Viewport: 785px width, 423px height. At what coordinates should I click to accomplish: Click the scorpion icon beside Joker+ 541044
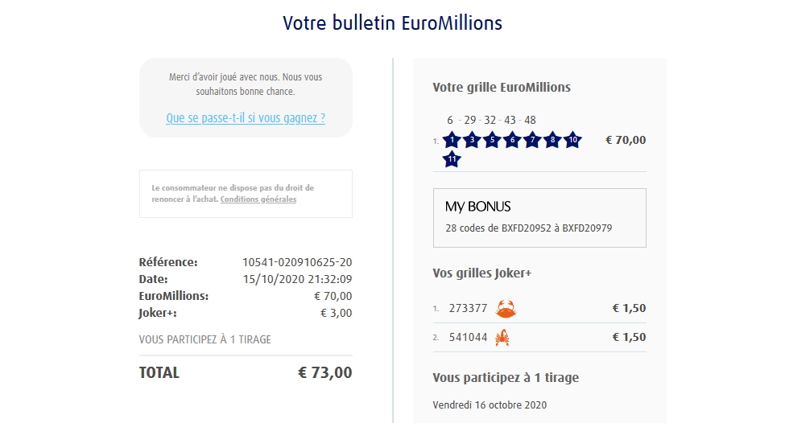502,338
